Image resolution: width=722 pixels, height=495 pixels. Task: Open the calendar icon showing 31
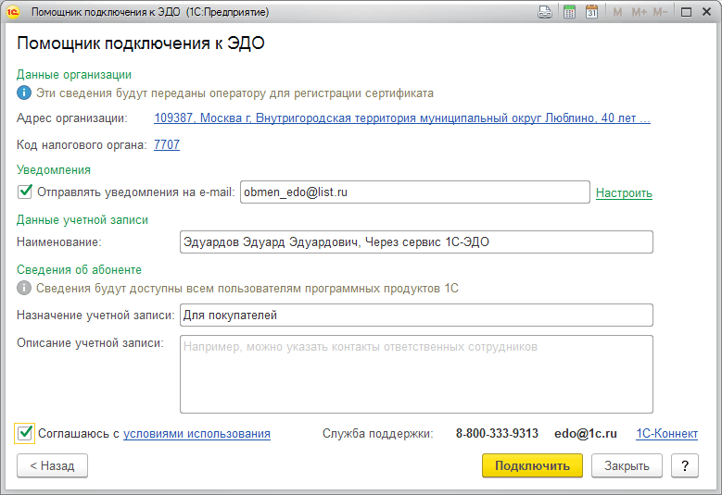coord(591,13)
